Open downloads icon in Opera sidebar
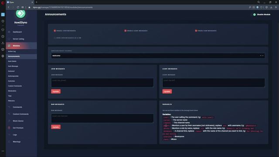 click(x=3, y=43)
